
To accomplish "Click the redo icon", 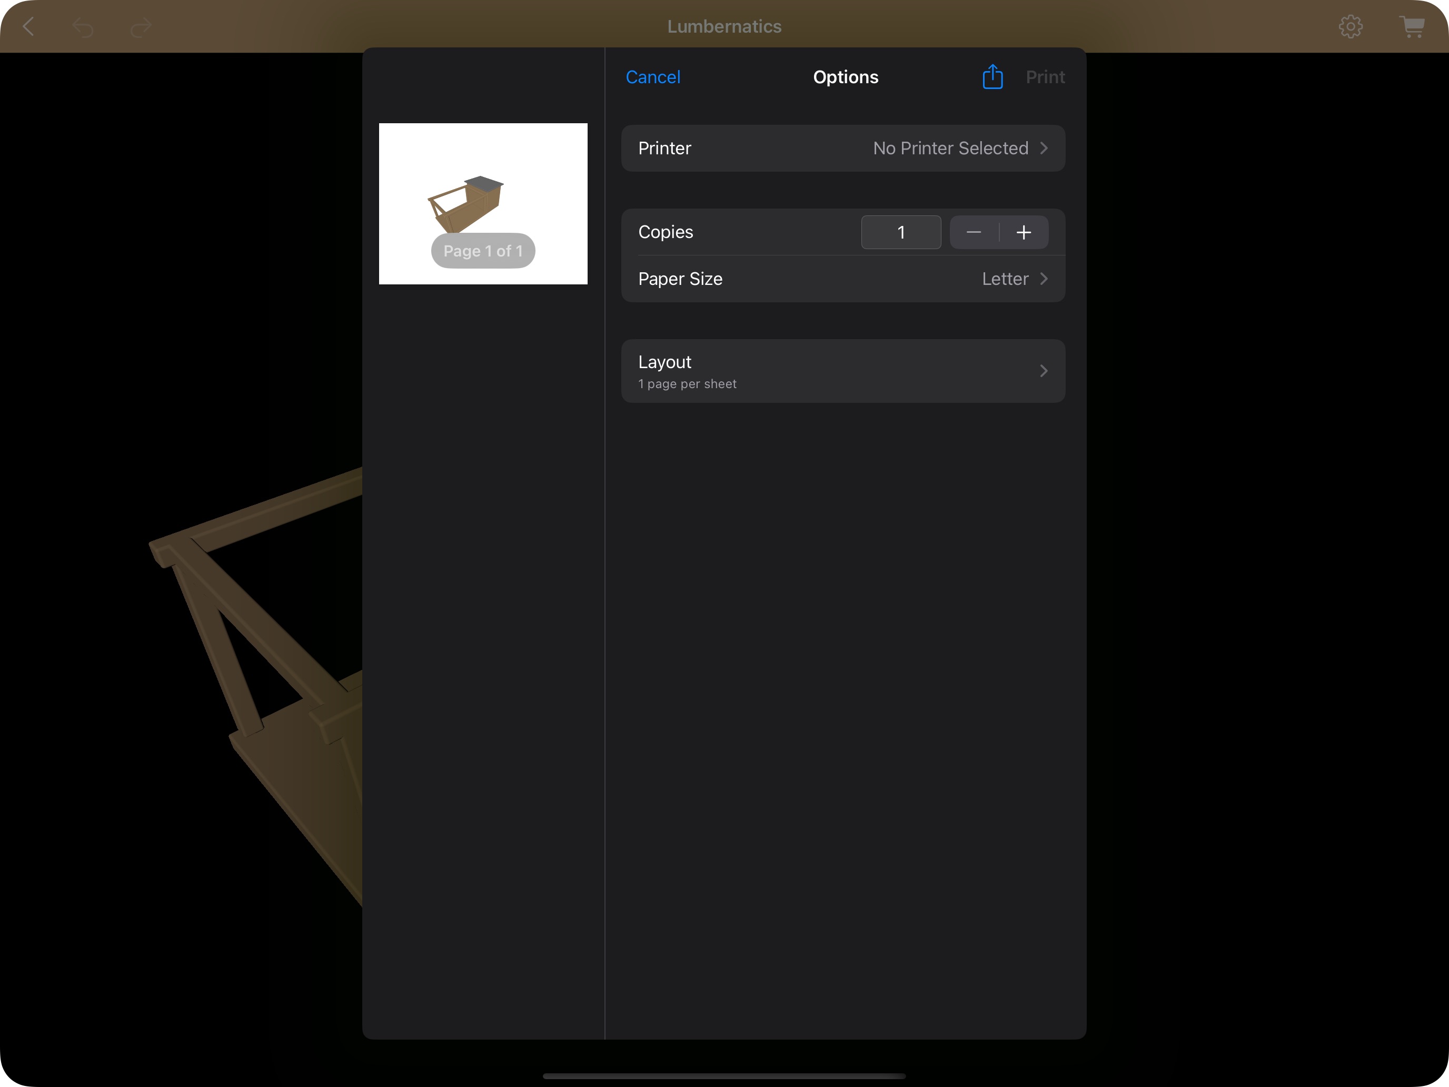I will coord(140,26).
